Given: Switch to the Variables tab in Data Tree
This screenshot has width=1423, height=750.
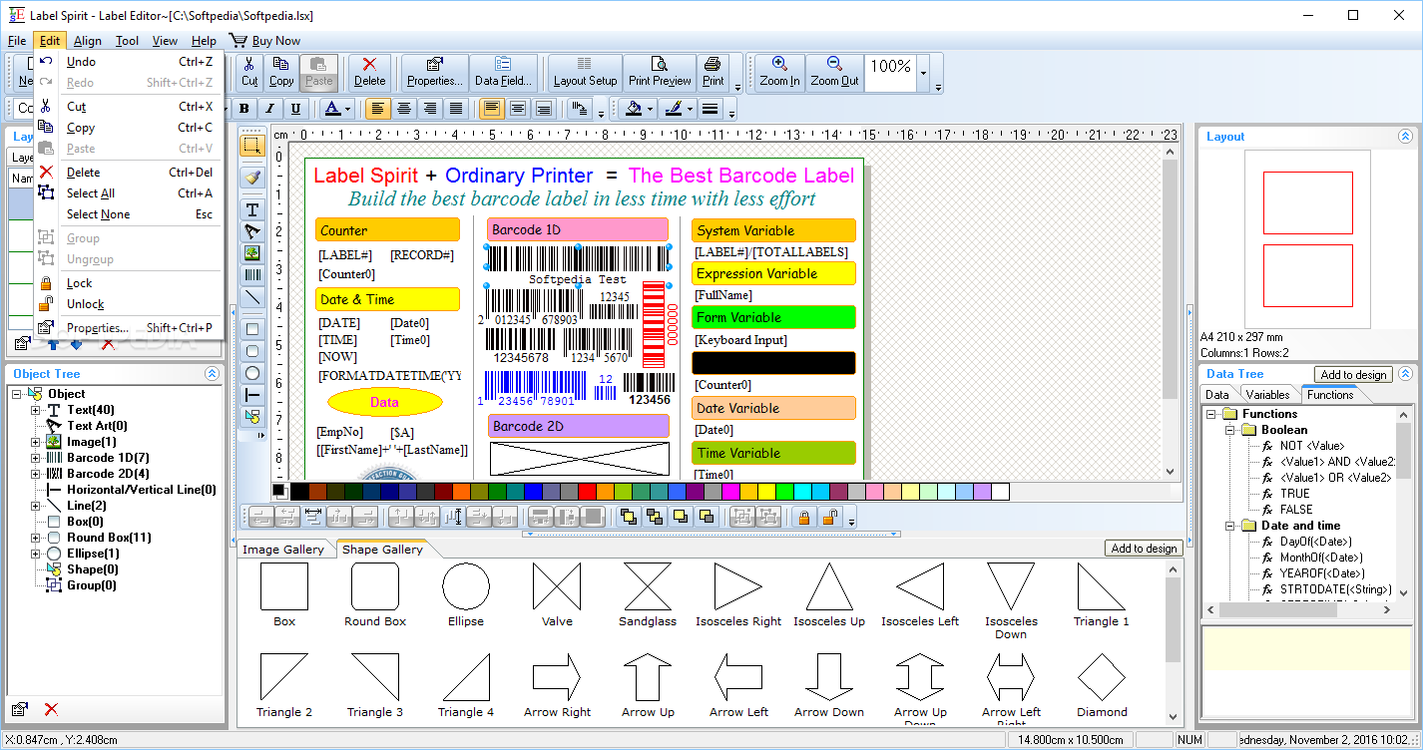Looking at the screenshot, I should 1267,395.
